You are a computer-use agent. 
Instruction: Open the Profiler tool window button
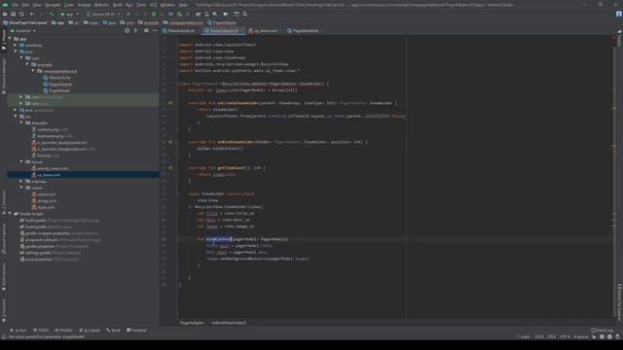pos(63,331)
